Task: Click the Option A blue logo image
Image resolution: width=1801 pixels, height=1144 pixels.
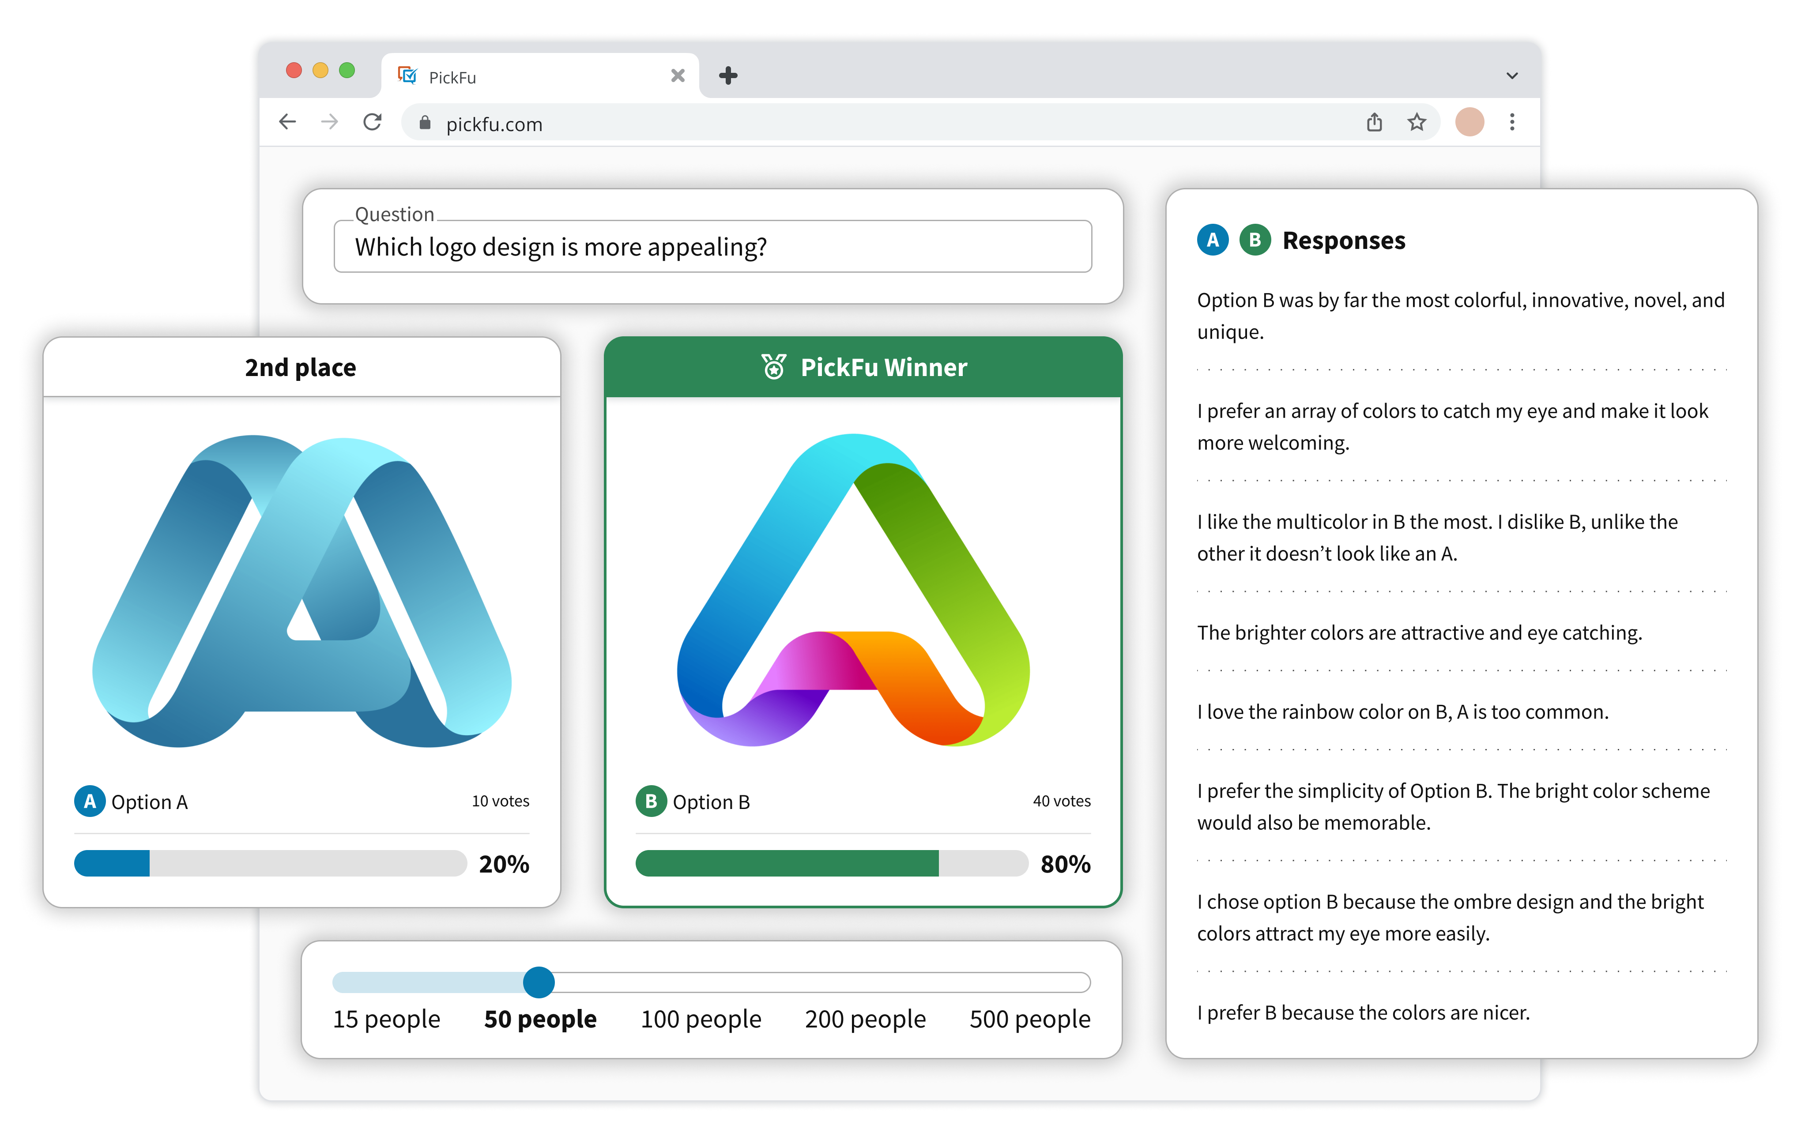Action: click(301, 591)
